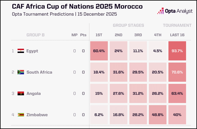Click Zimbabwe's 40% Last 16 cell

coord(177,115)
